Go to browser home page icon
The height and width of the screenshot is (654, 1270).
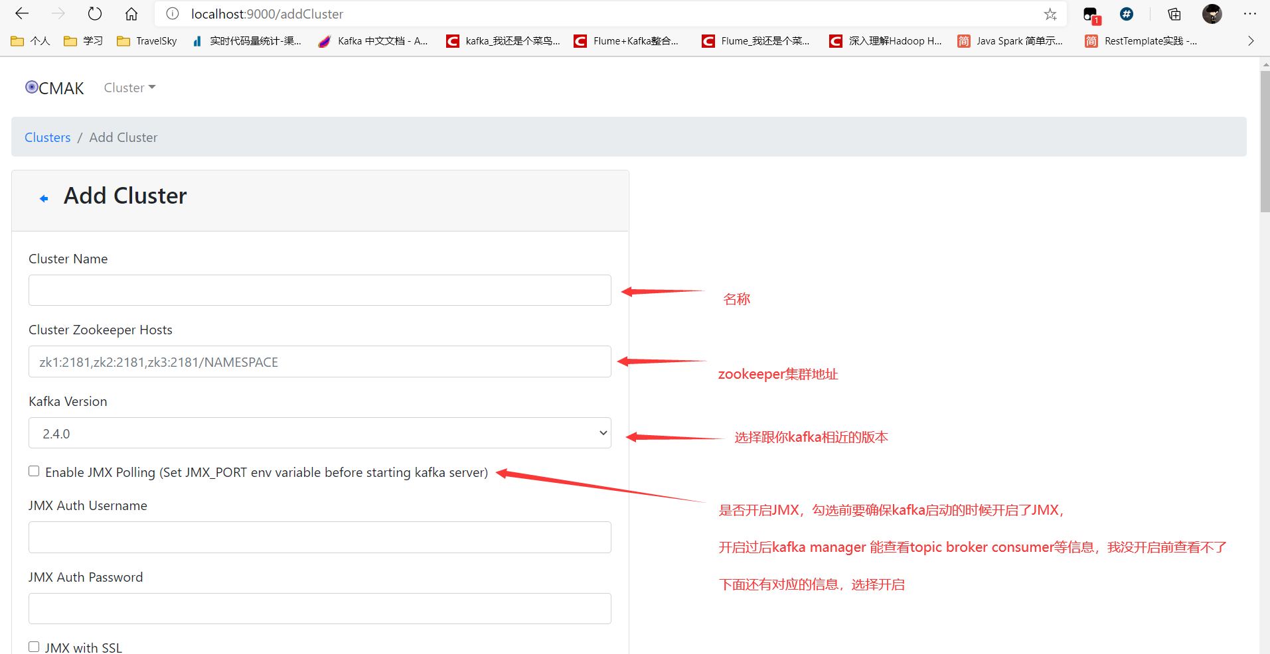click(131, 14)
